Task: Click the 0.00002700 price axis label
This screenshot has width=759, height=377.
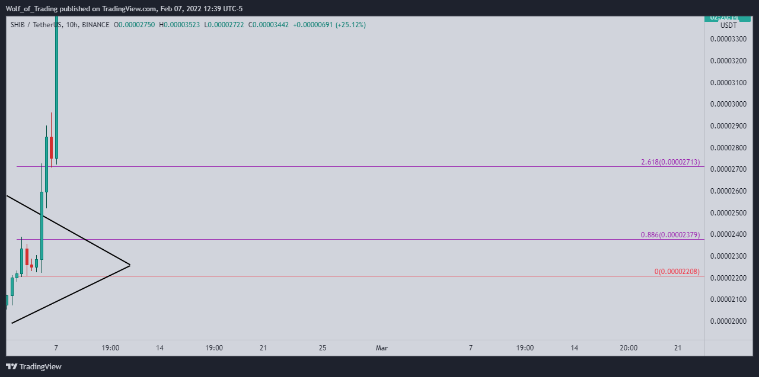Action: tap(728, 169)
